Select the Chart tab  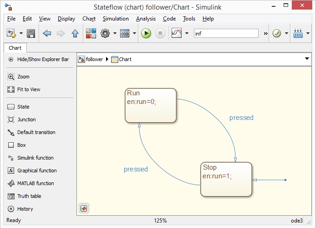(15, 48)
